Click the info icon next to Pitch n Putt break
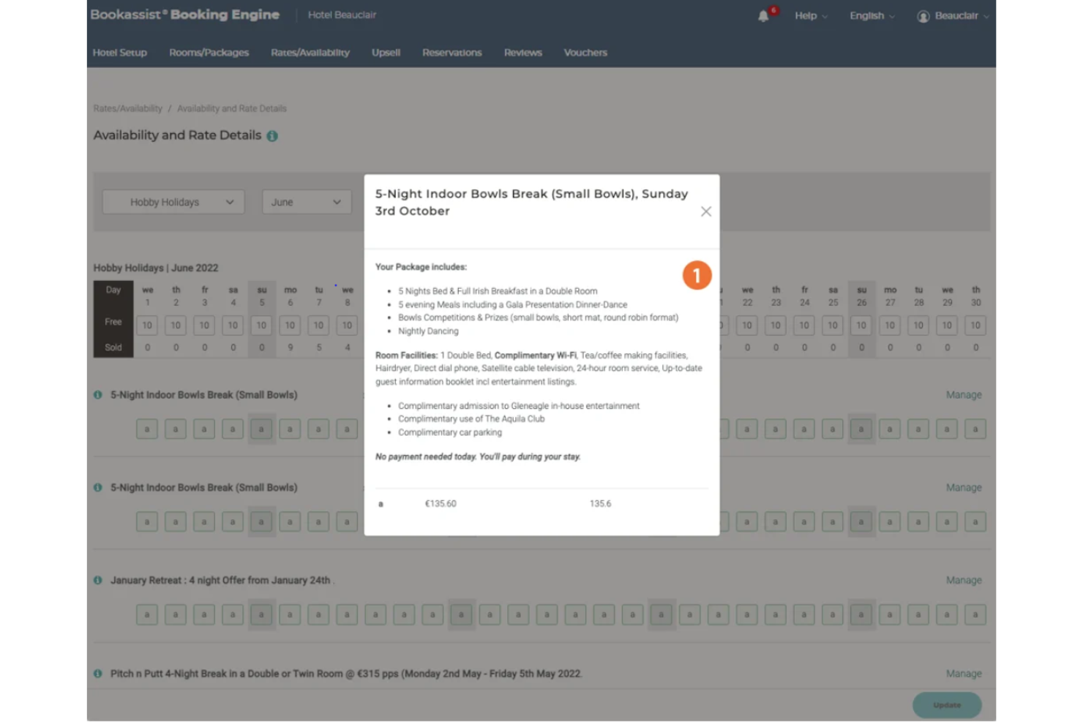The image size is (1083, 722). pyautogui.click(x=97, y=673)
